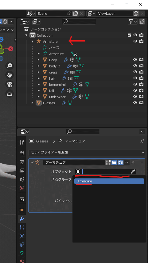The height and width of the screenshot is (263, 148).
Task: Expand the nested Armature data row
Action: tap(39, 54)
